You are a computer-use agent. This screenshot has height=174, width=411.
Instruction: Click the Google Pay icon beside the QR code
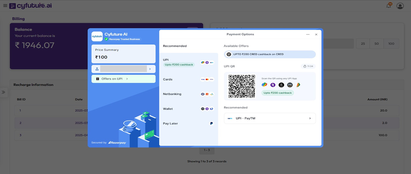pyautogui.click(x=264, y=85)
